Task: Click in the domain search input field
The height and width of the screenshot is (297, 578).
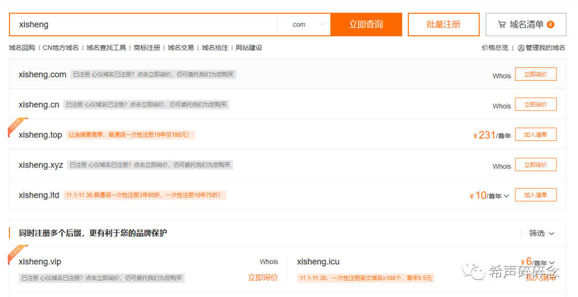Action: pos(144,25)
